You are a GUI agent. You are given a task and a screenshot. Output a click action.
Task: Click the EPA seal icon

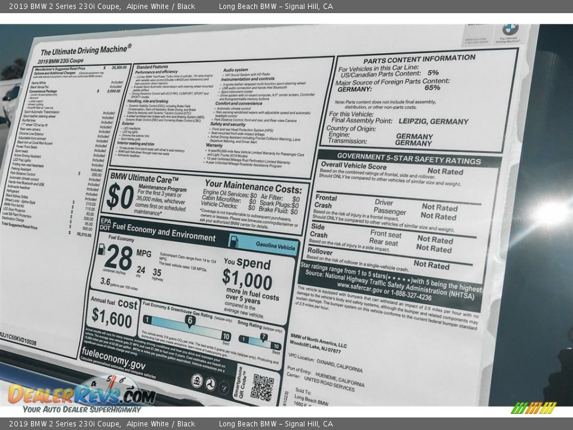click(196, 380)
